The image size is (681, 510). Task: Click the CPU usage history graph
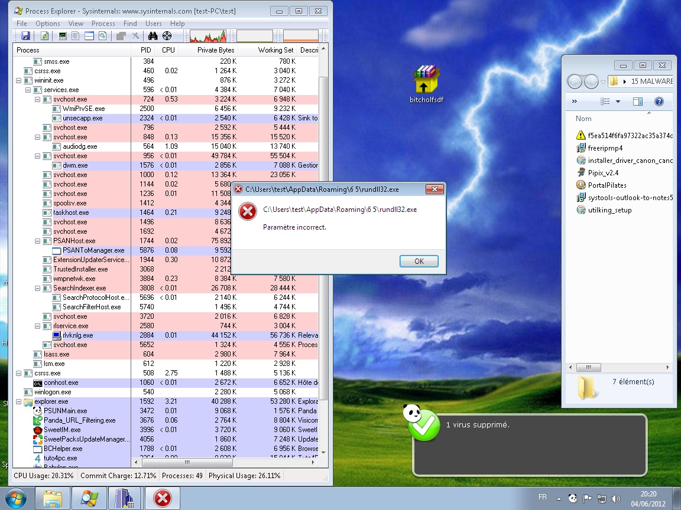(208, 35)
